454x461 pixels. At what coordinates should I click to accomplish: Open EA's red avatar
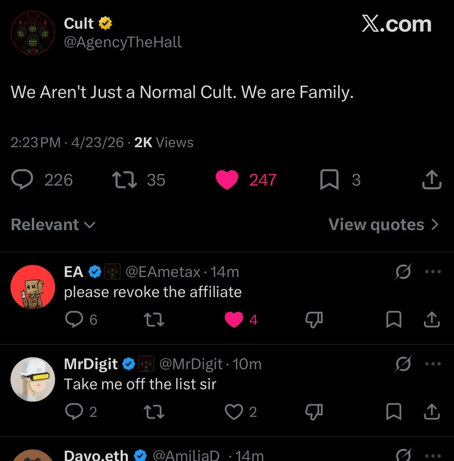click(33, 287)
